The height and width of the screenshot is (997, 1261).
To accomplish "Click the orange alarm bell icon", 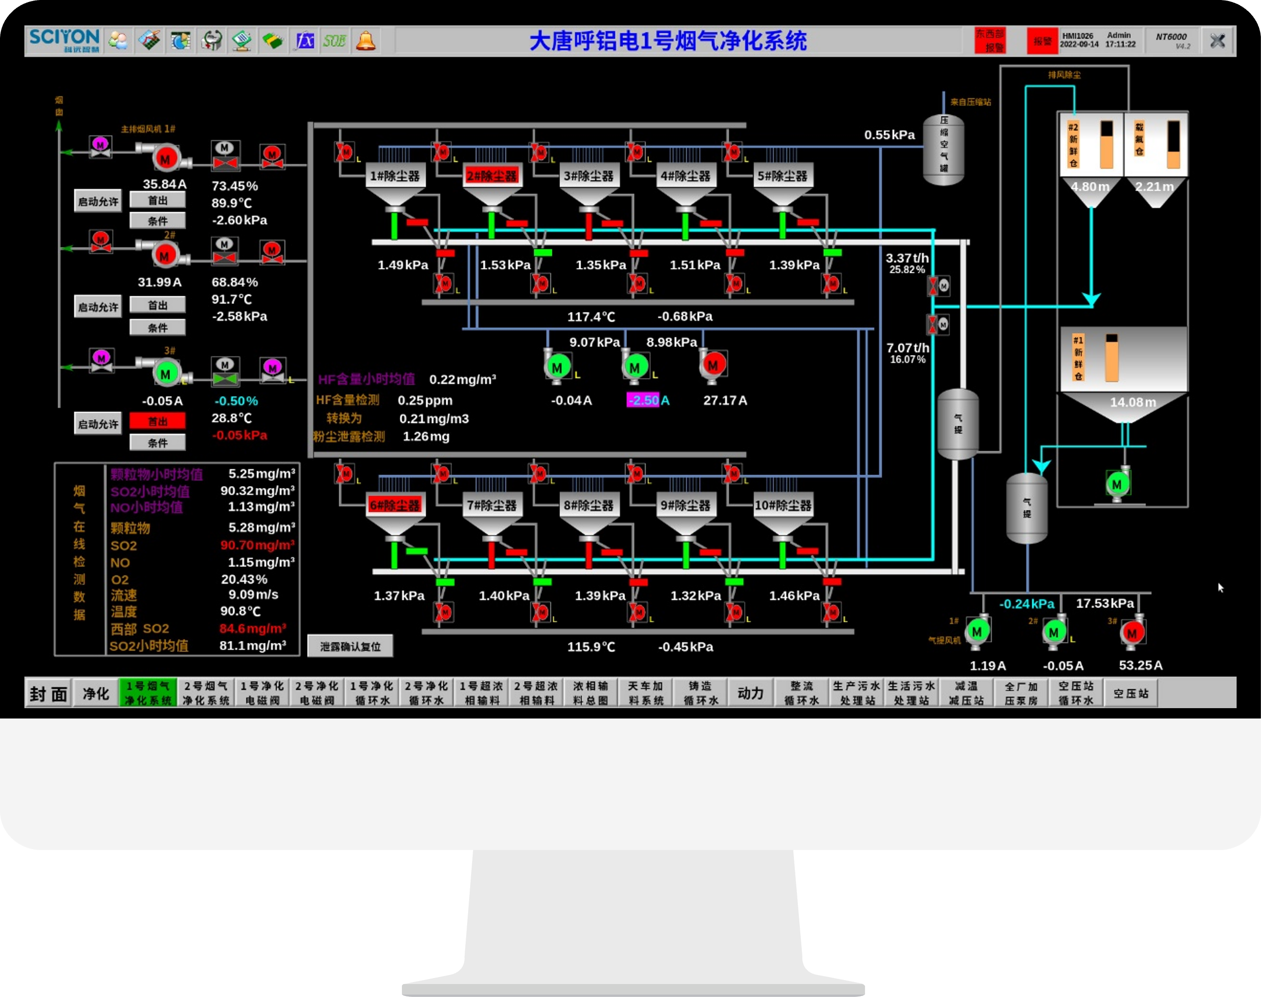I will (x=366, y=41).
